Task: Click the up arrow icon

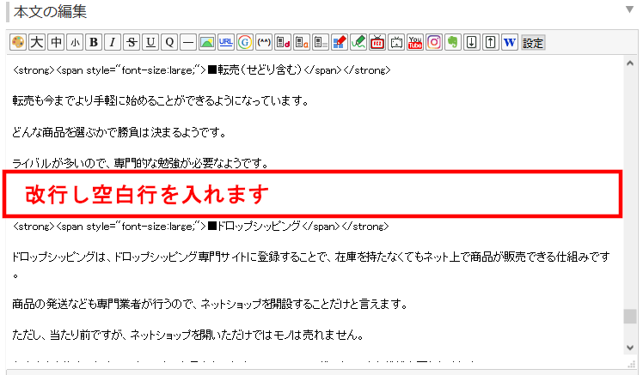Action: point(491,42)
